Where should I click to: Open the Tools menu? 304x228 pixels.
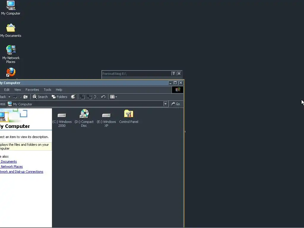47,90
